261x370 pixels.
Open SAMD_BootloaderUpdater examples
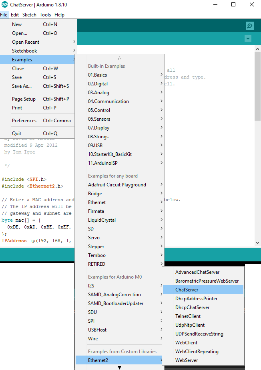(119, 303)
